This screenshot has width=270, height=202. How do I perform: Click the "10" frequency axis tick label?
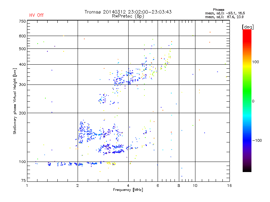coord(195,186)
